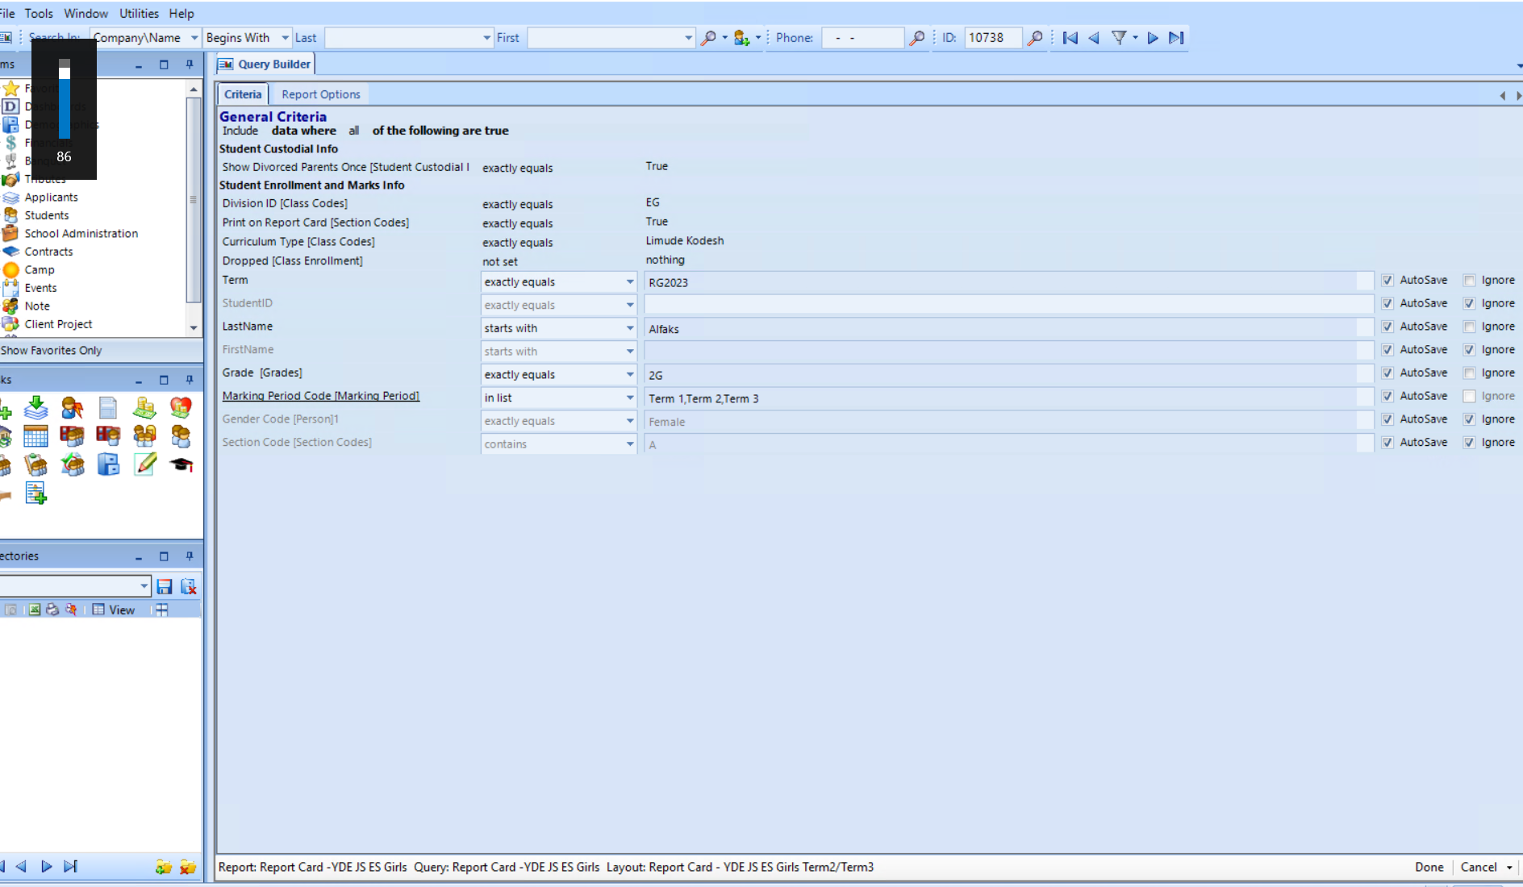The width and height of the screenshot is (1523, 887).
Task: Click the coins and cash icon
Action: 144,408
